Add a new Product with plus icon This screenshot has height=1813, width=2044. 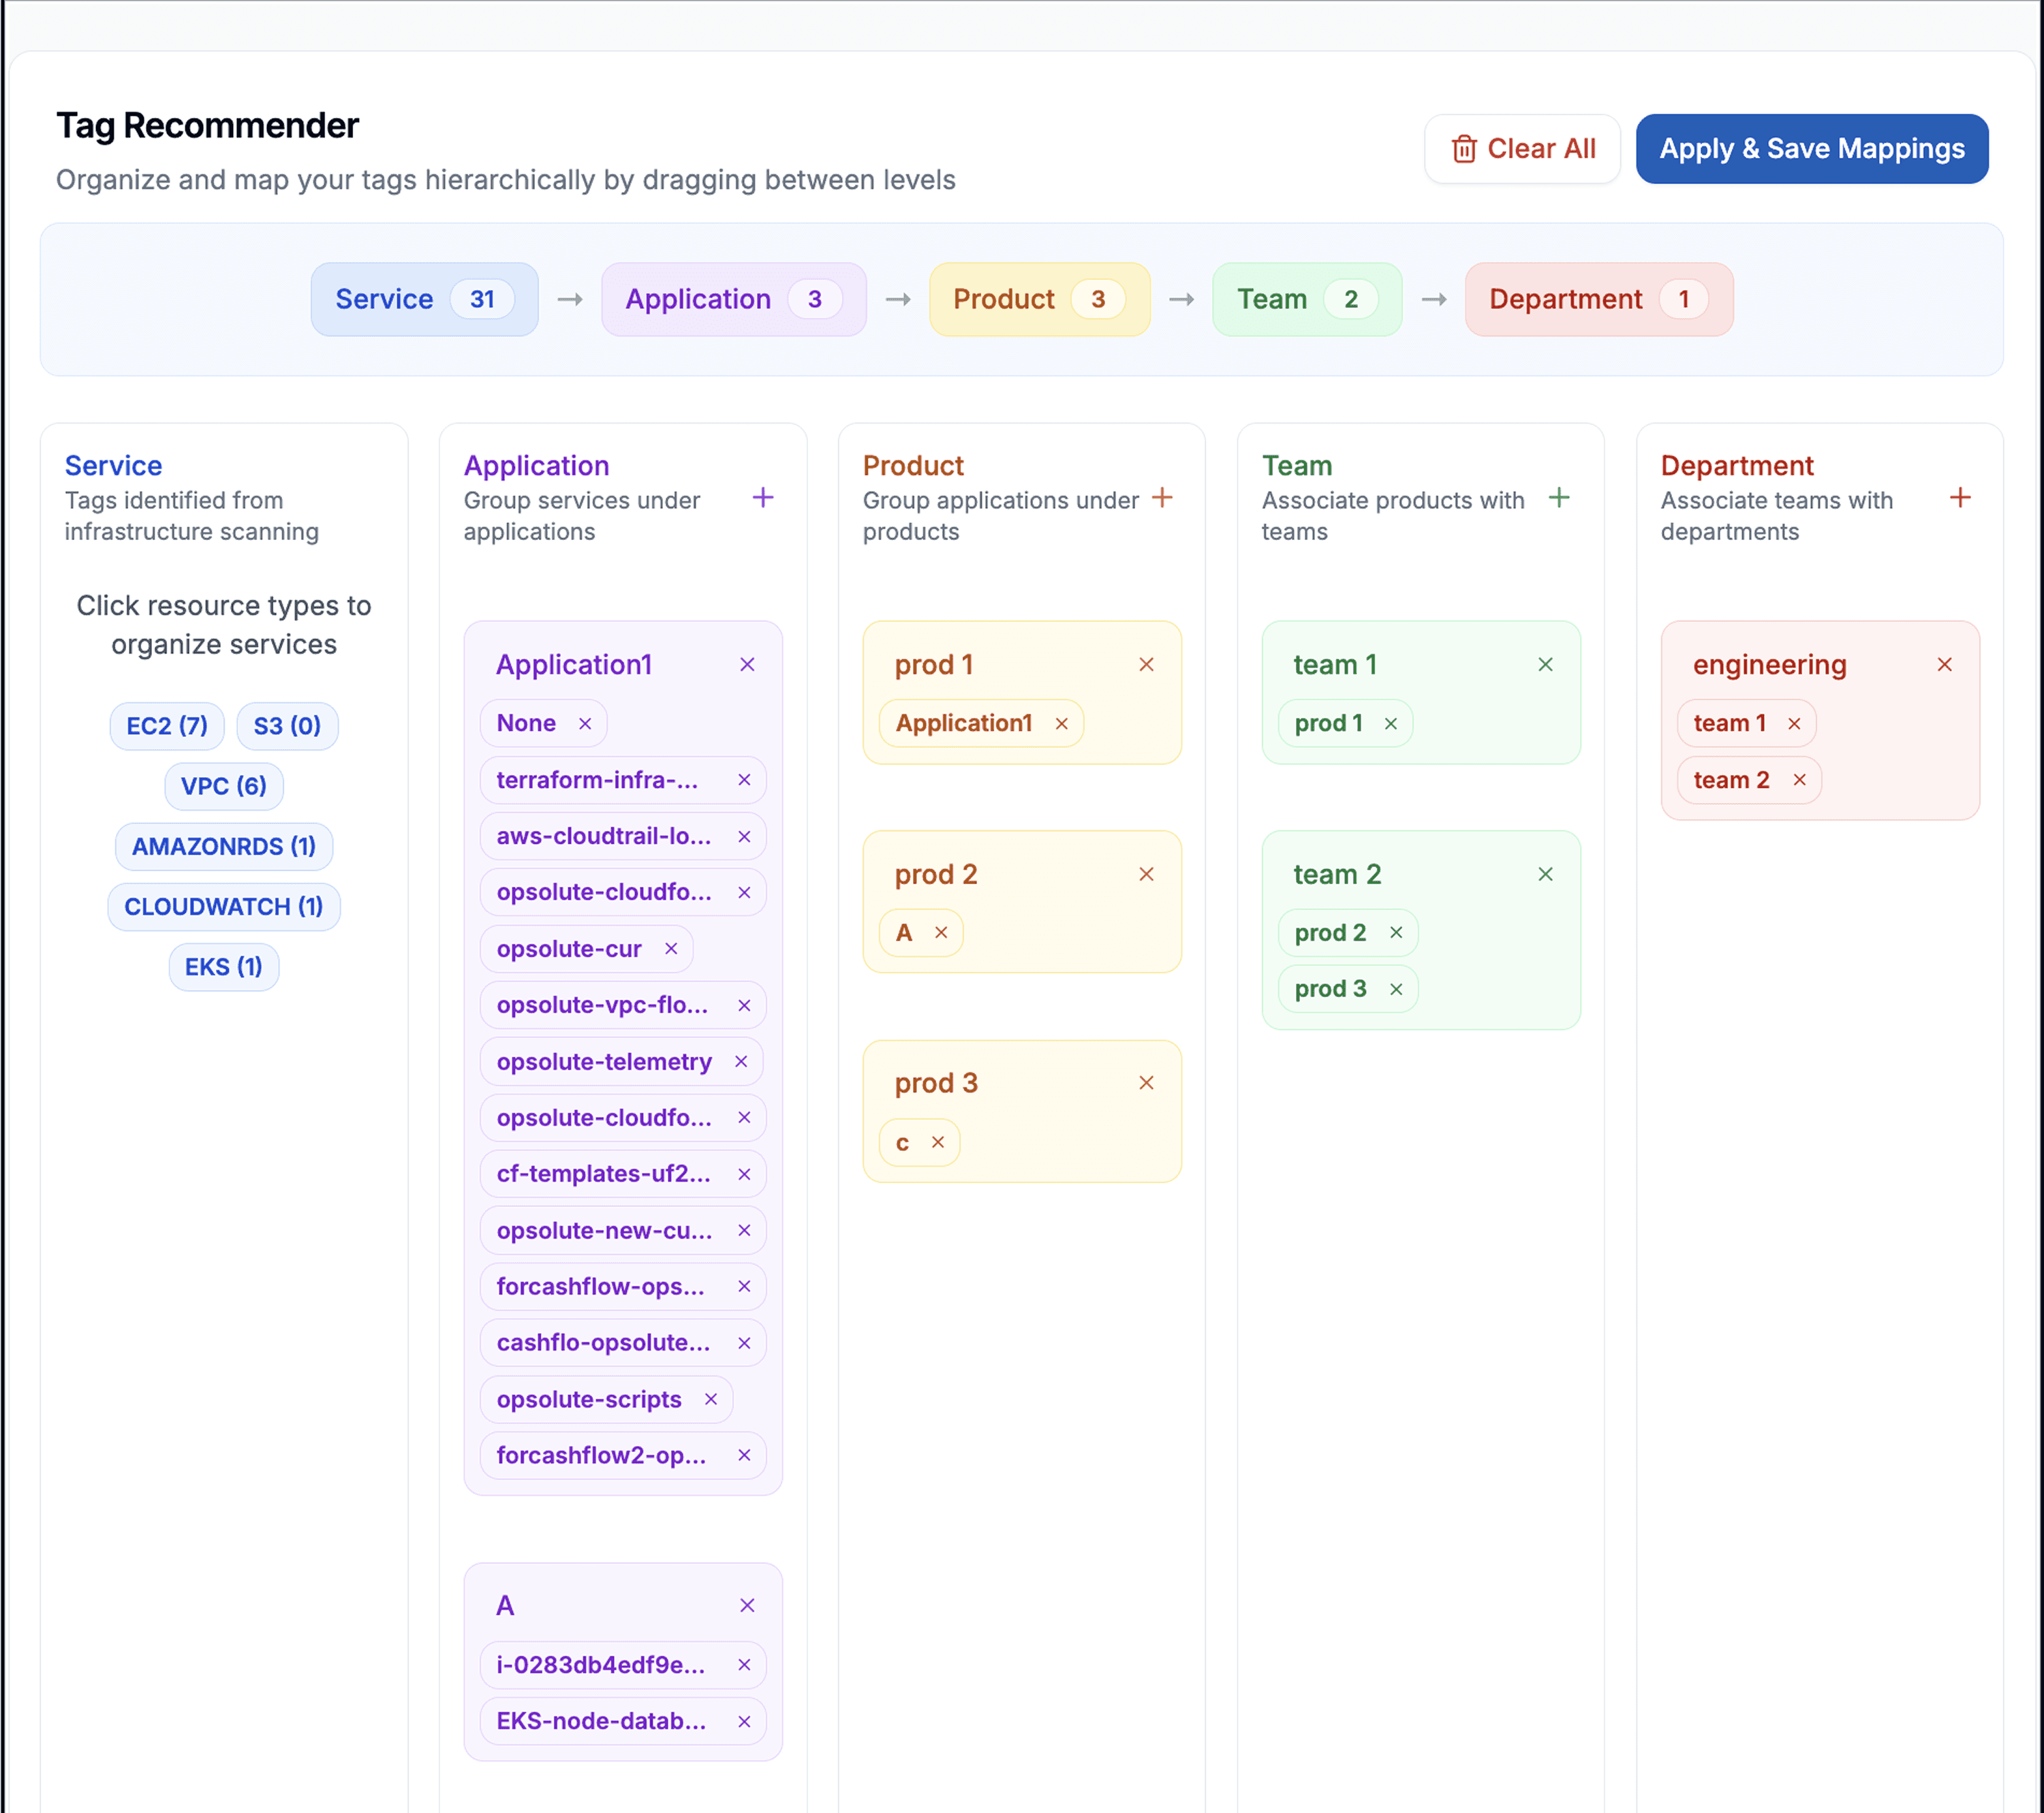point(1161,498)
